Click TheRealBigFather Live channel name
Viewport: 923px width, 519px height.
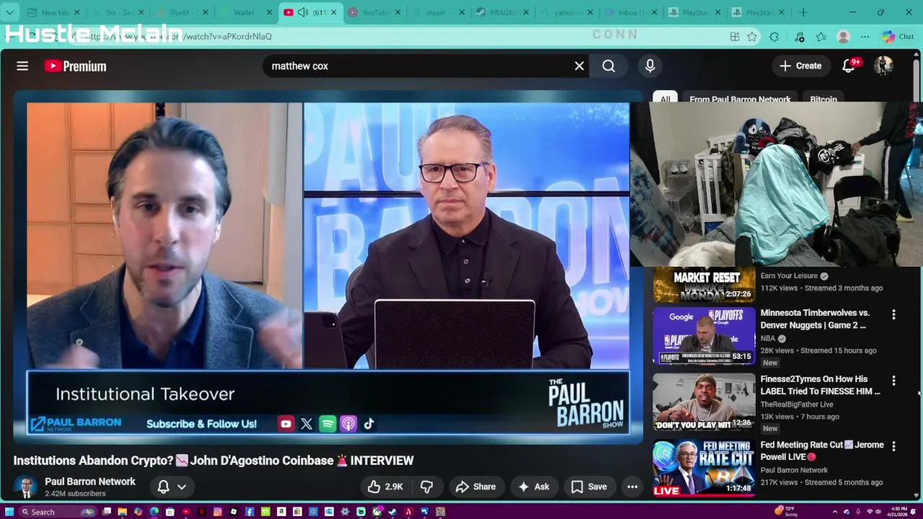click(x=797, y=404)
